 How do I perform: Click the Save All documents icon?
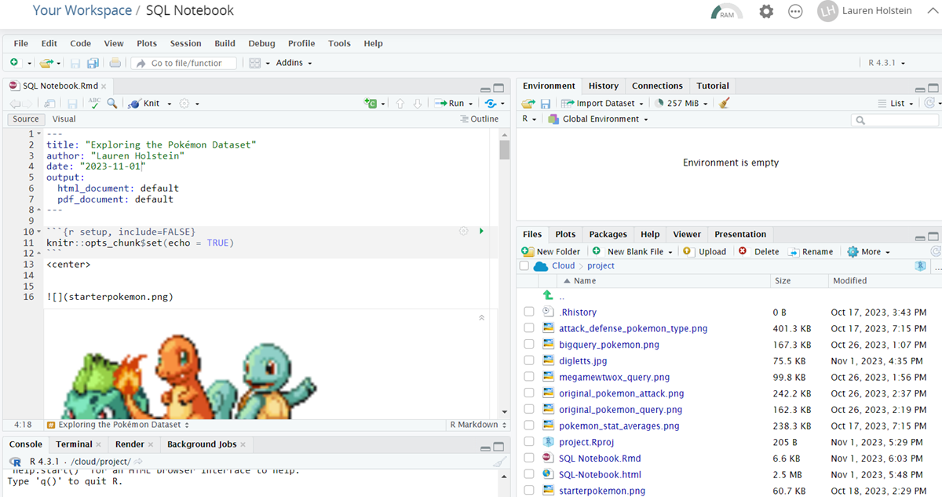coord(93,63)
